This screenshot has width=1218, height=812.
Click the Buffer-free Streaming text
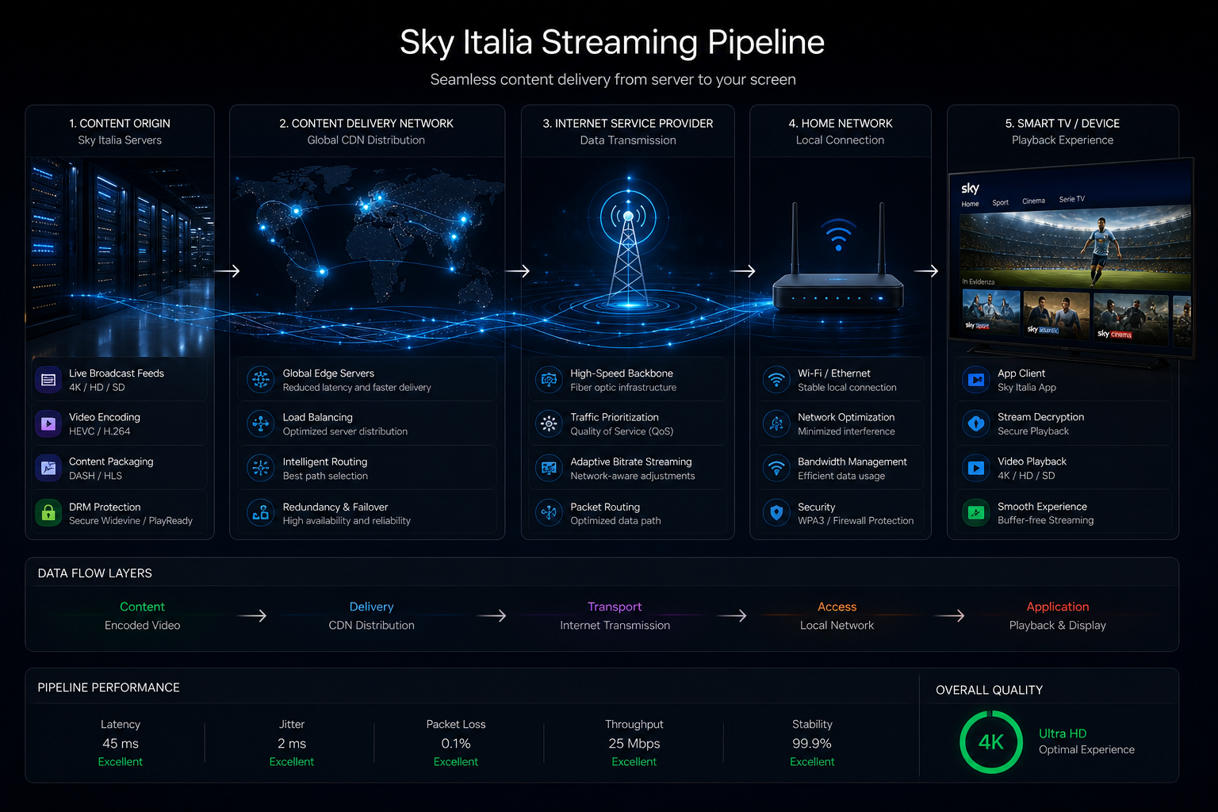[x=1045, y=520]
